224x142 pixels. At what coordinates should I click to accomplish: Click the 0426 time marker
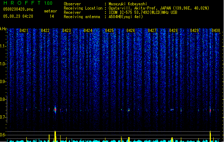click(131, 31)
